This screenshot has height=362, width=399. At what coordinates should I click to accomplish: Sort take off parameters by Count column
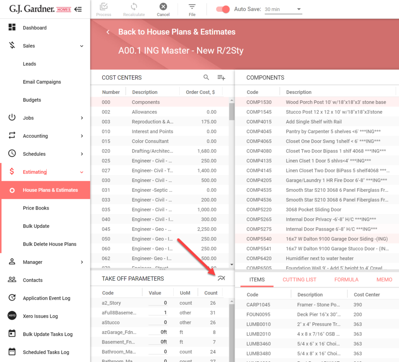(x=211, y=293)
